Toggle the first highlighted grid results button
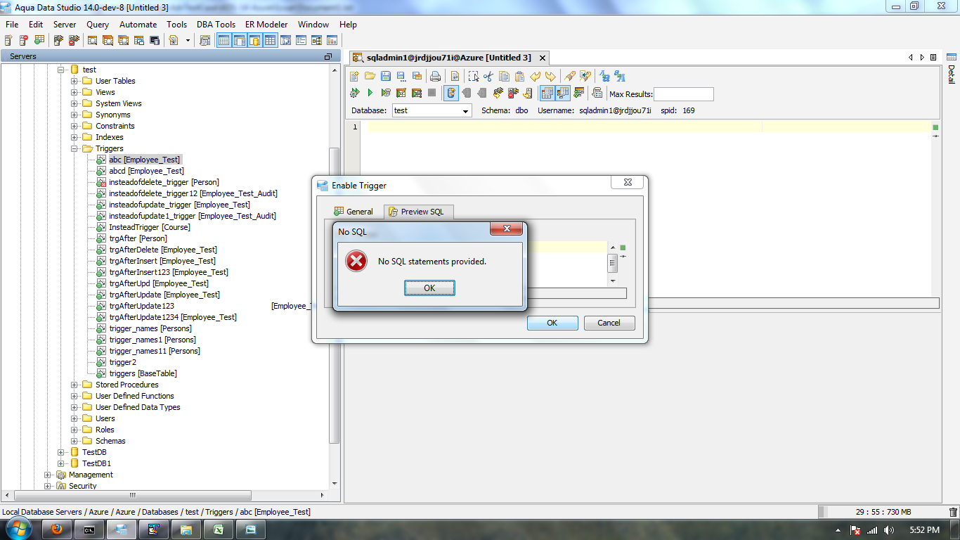This screenshot has width=960, height=540. click(547, 93)
